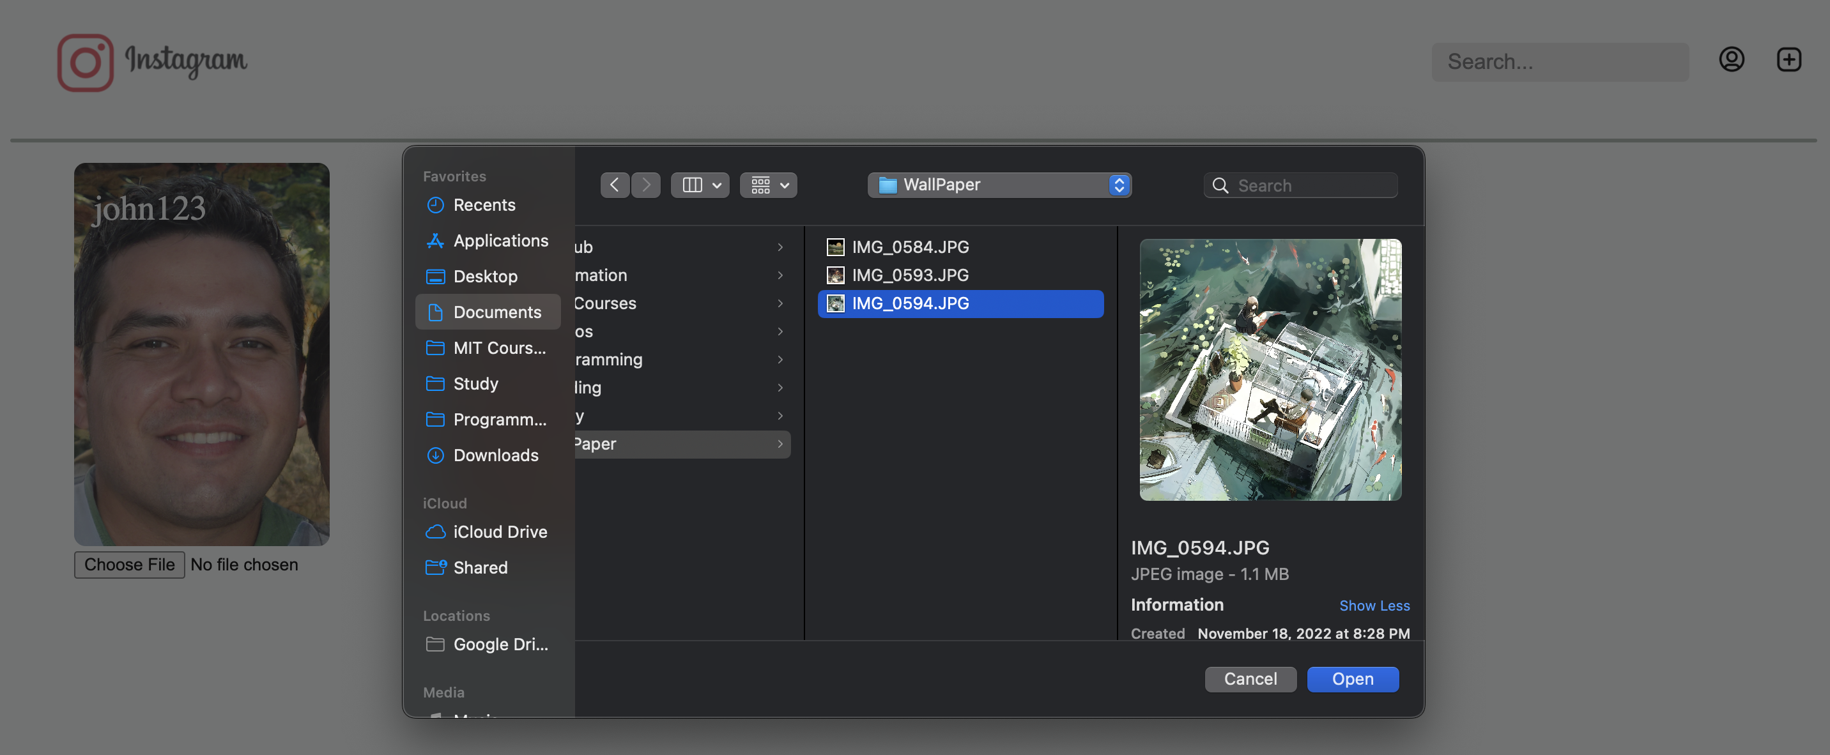
Task: Click the IMG_0594.JPG preview thumbnail
Action: coord(1270,369)
